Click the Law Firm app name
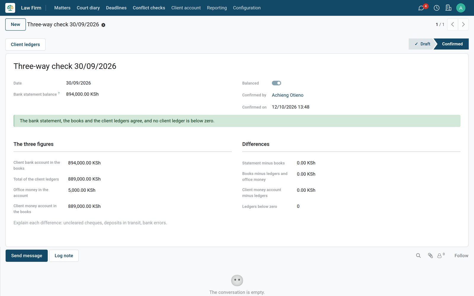The width and height of the screenshot is (474, 296). click(x=31, y=8)
